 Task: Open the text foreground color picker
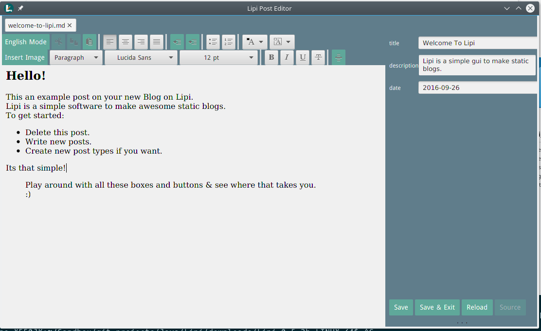(x=254, y=42)
